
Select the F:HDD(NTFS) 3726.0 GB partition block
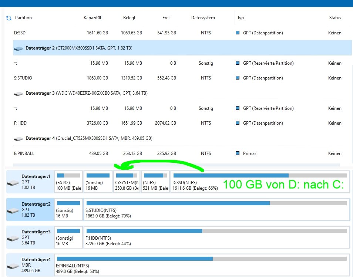click(x=216, y=237)
